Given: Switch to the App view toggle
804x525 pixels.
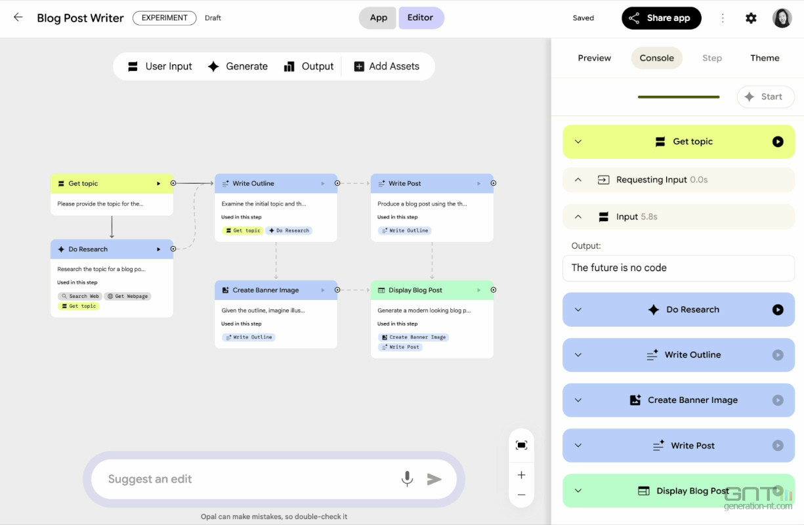Looking at the screenshot, I should [x=378, y=18].
